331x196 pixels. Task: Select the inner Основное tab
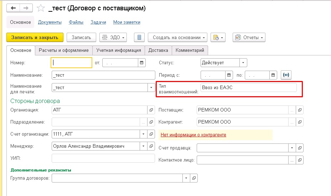(x=21, y=50)
